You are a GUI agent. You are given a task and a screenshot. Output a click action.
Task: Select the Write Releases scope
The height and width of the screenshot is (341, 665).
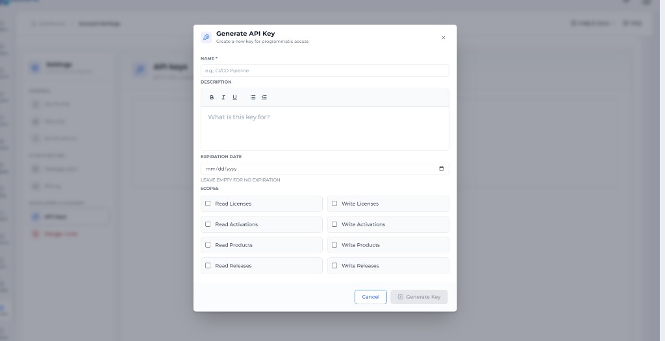tap(334, 266)
